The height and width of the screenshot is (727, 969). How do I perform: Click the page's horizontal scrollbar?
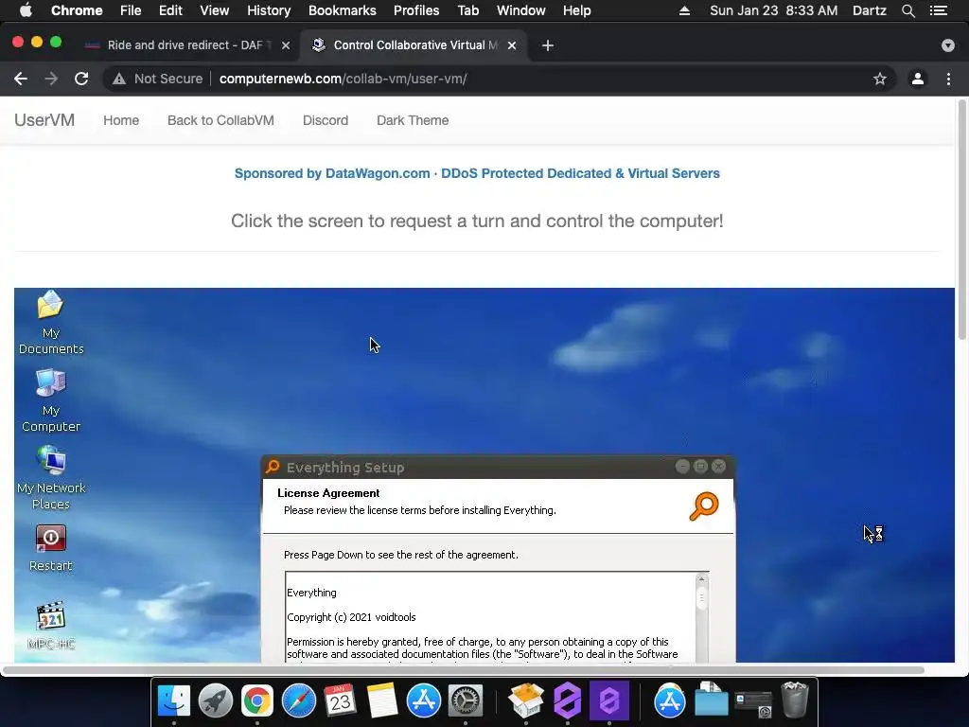(x=464, y=670)
